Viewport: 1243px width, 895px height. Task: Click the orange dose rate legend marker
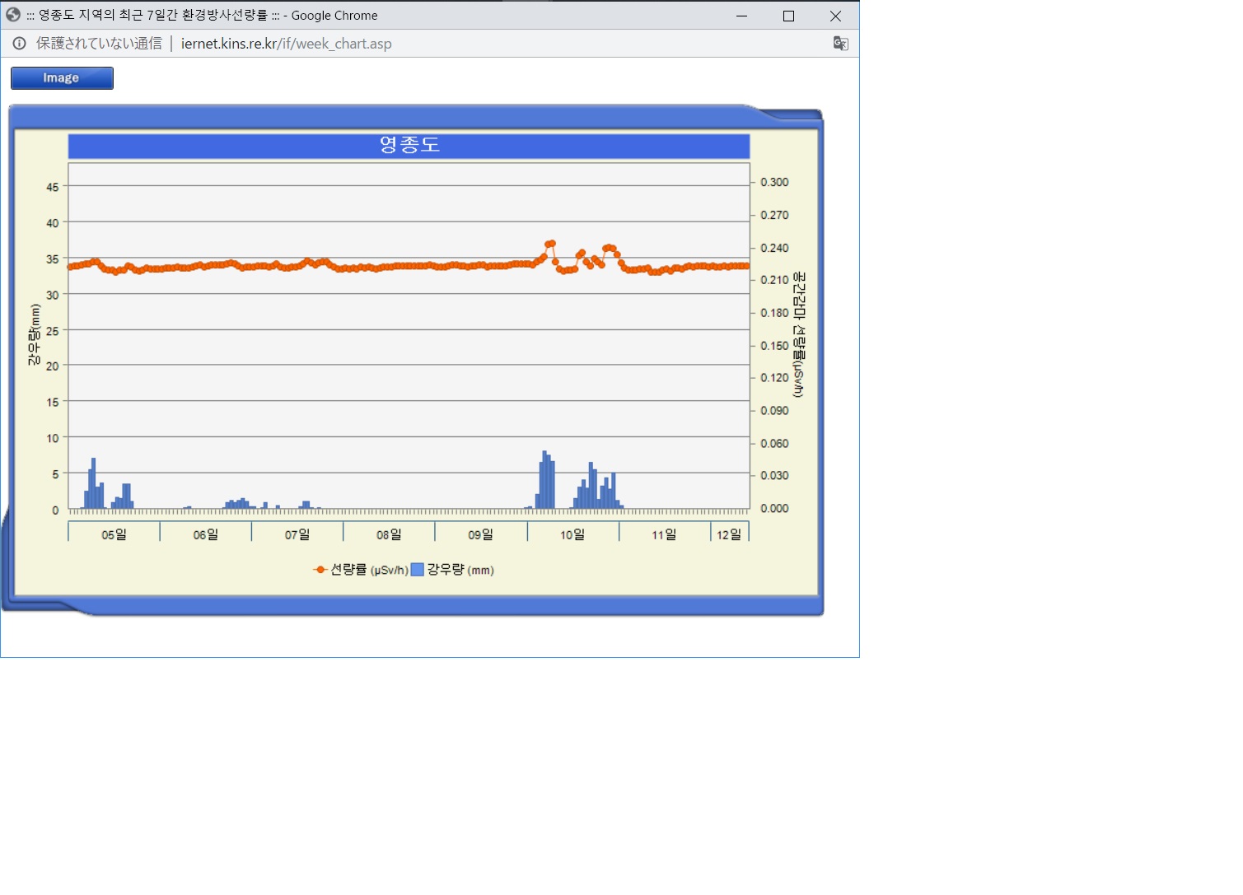tap(320, 570)
